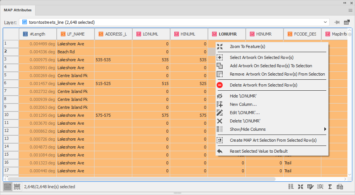Click the sigma statistics icon in status bar
Screen dimensions: 355x195
click(330, 187)
